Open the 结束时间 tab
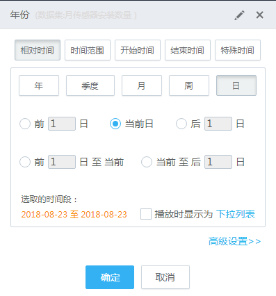Image resolution: width=276 pixels, height=296 pixels. pyautogui.click(x=188, y=50)
